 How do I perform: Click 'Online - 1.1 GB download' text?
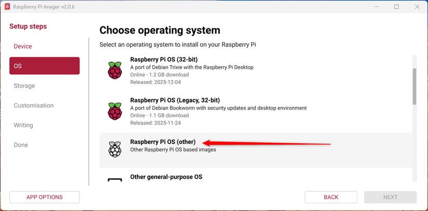(159, 115)
